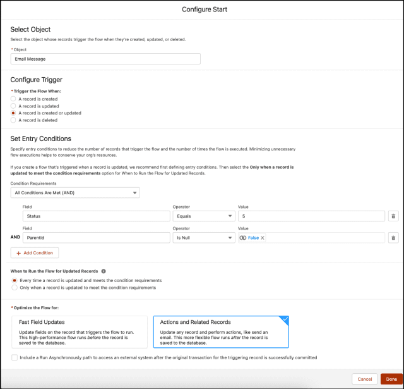Remove the False value pill
Screen dimensions: 404x389
point(263,238)
